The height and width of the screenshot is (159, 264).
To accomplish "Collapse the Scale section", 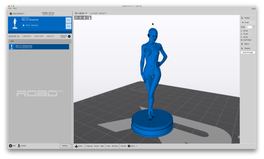I will pyautogui.click(x=245, y=23).
